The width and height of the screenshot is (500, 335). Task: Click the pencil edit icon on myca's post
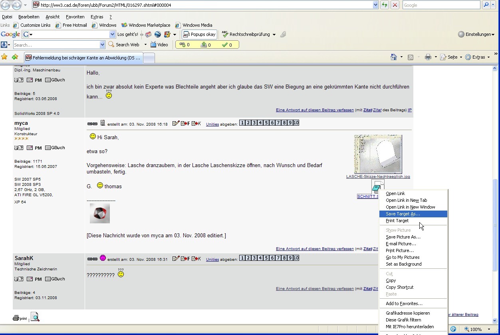click(x=176, y=124)
